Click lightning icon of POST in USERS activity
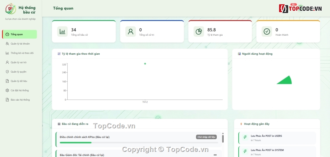Viewport: 330px width, 157px height. click(x=245, y=137)
